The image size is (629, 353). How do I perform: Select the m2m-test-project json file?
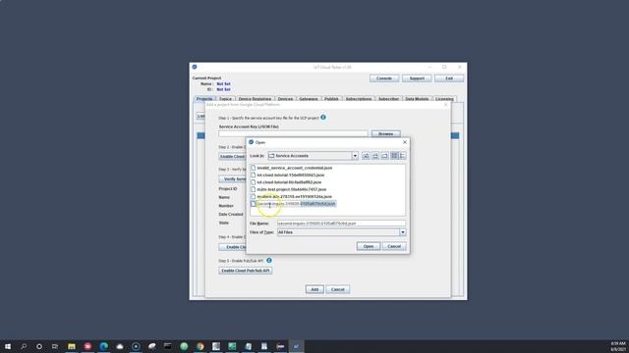coord(291,189)
